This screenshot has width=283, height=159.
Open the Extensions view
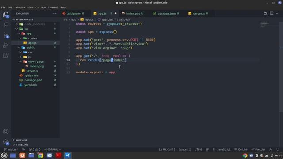point(6,55)
